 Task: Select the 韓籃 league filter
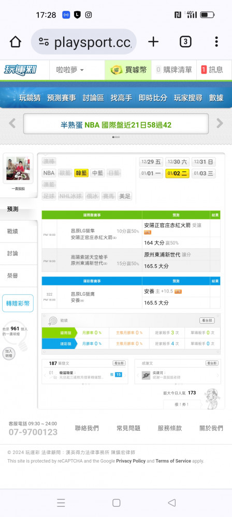tap(81, 173)
